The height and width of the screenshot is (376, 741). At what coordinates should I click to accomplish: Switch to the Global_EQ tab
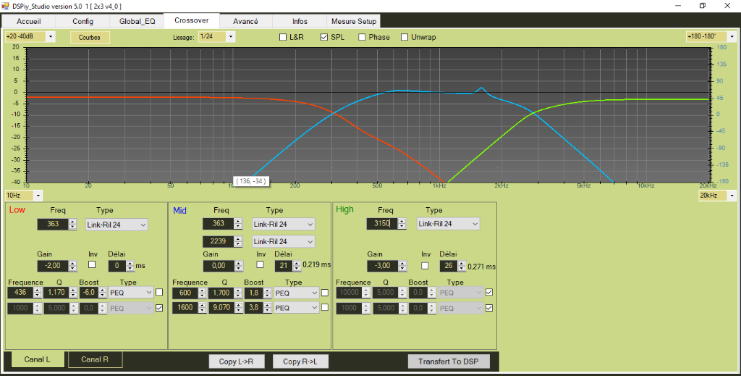(x=137, y=21)
